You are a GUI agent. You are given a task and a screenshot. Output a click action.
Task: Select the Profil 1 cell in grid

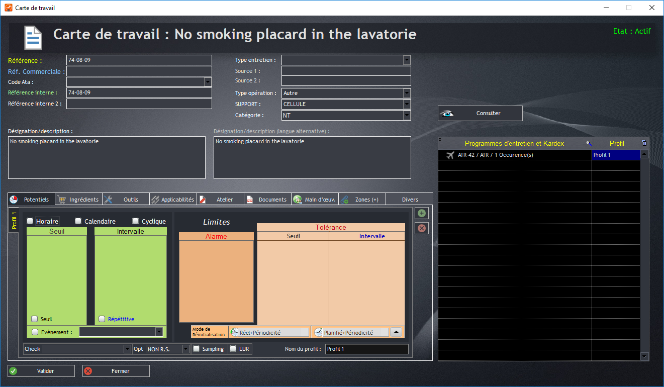616,155
